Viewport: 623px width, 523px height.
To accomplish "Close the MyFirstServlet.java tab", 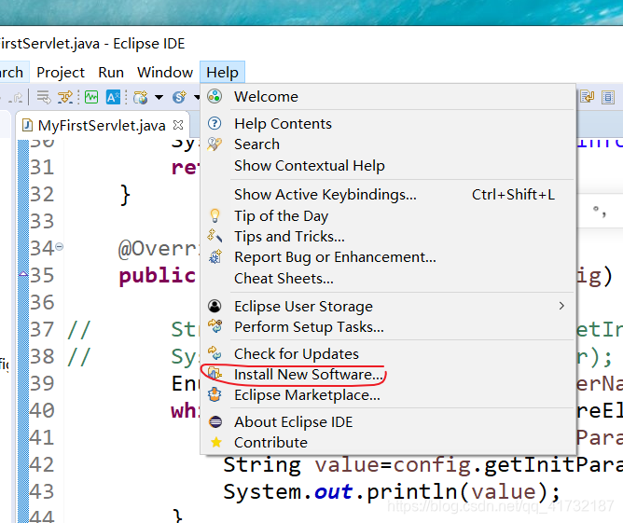I will point(178,126).
